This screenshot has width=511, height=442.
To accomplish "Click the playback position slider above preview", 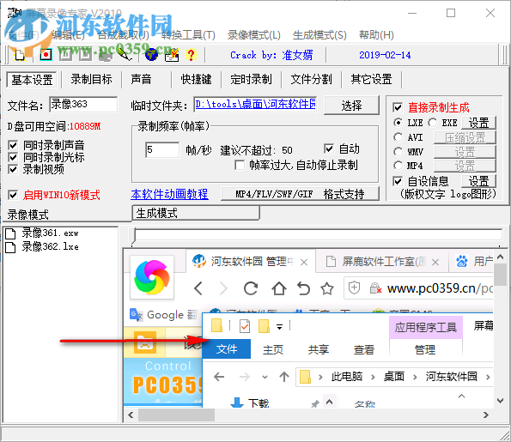I will (133, 237).
